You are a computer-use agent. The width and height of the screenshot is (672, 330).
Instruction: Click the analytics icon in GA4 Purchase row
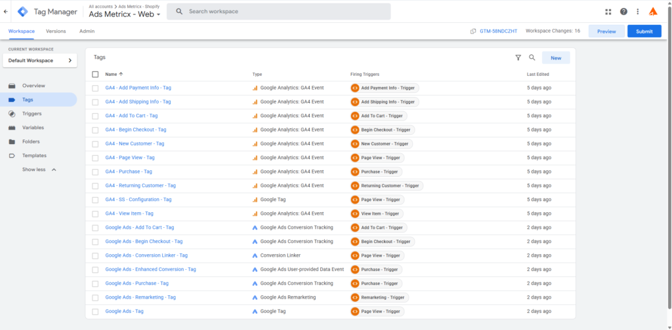[255, 172]
